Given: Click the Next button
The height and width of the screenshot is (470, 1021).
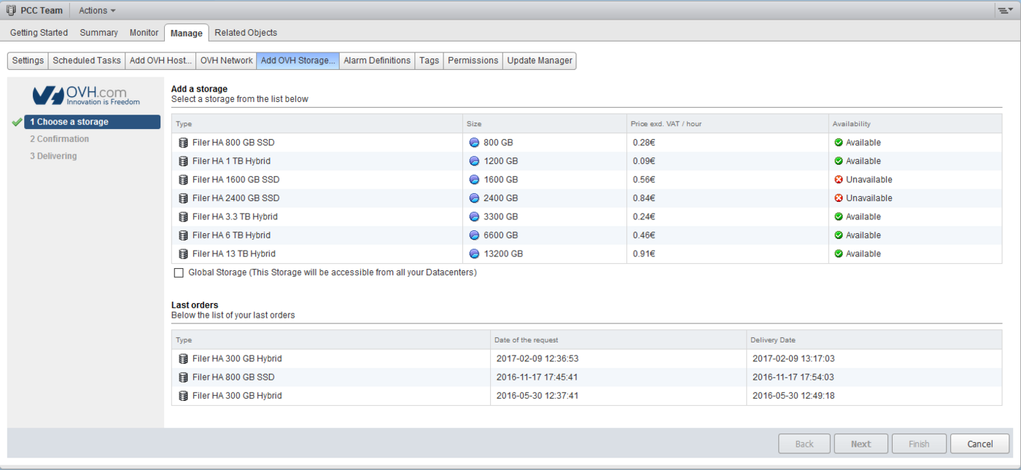Looking at the screenshot, I should [x=861, y=443].
